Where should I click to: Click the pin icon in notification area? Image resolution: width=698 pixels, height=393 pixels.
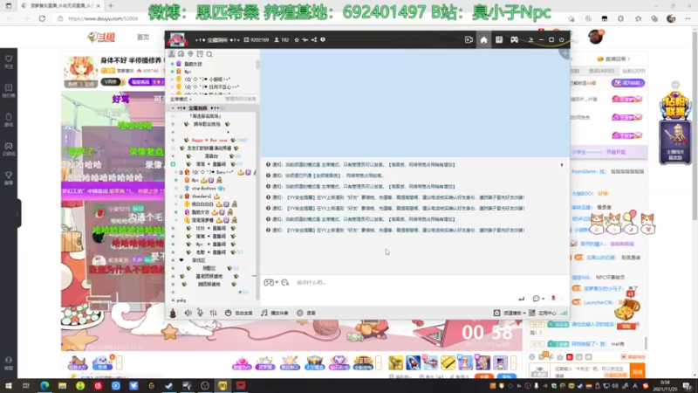tap(562, 165)
